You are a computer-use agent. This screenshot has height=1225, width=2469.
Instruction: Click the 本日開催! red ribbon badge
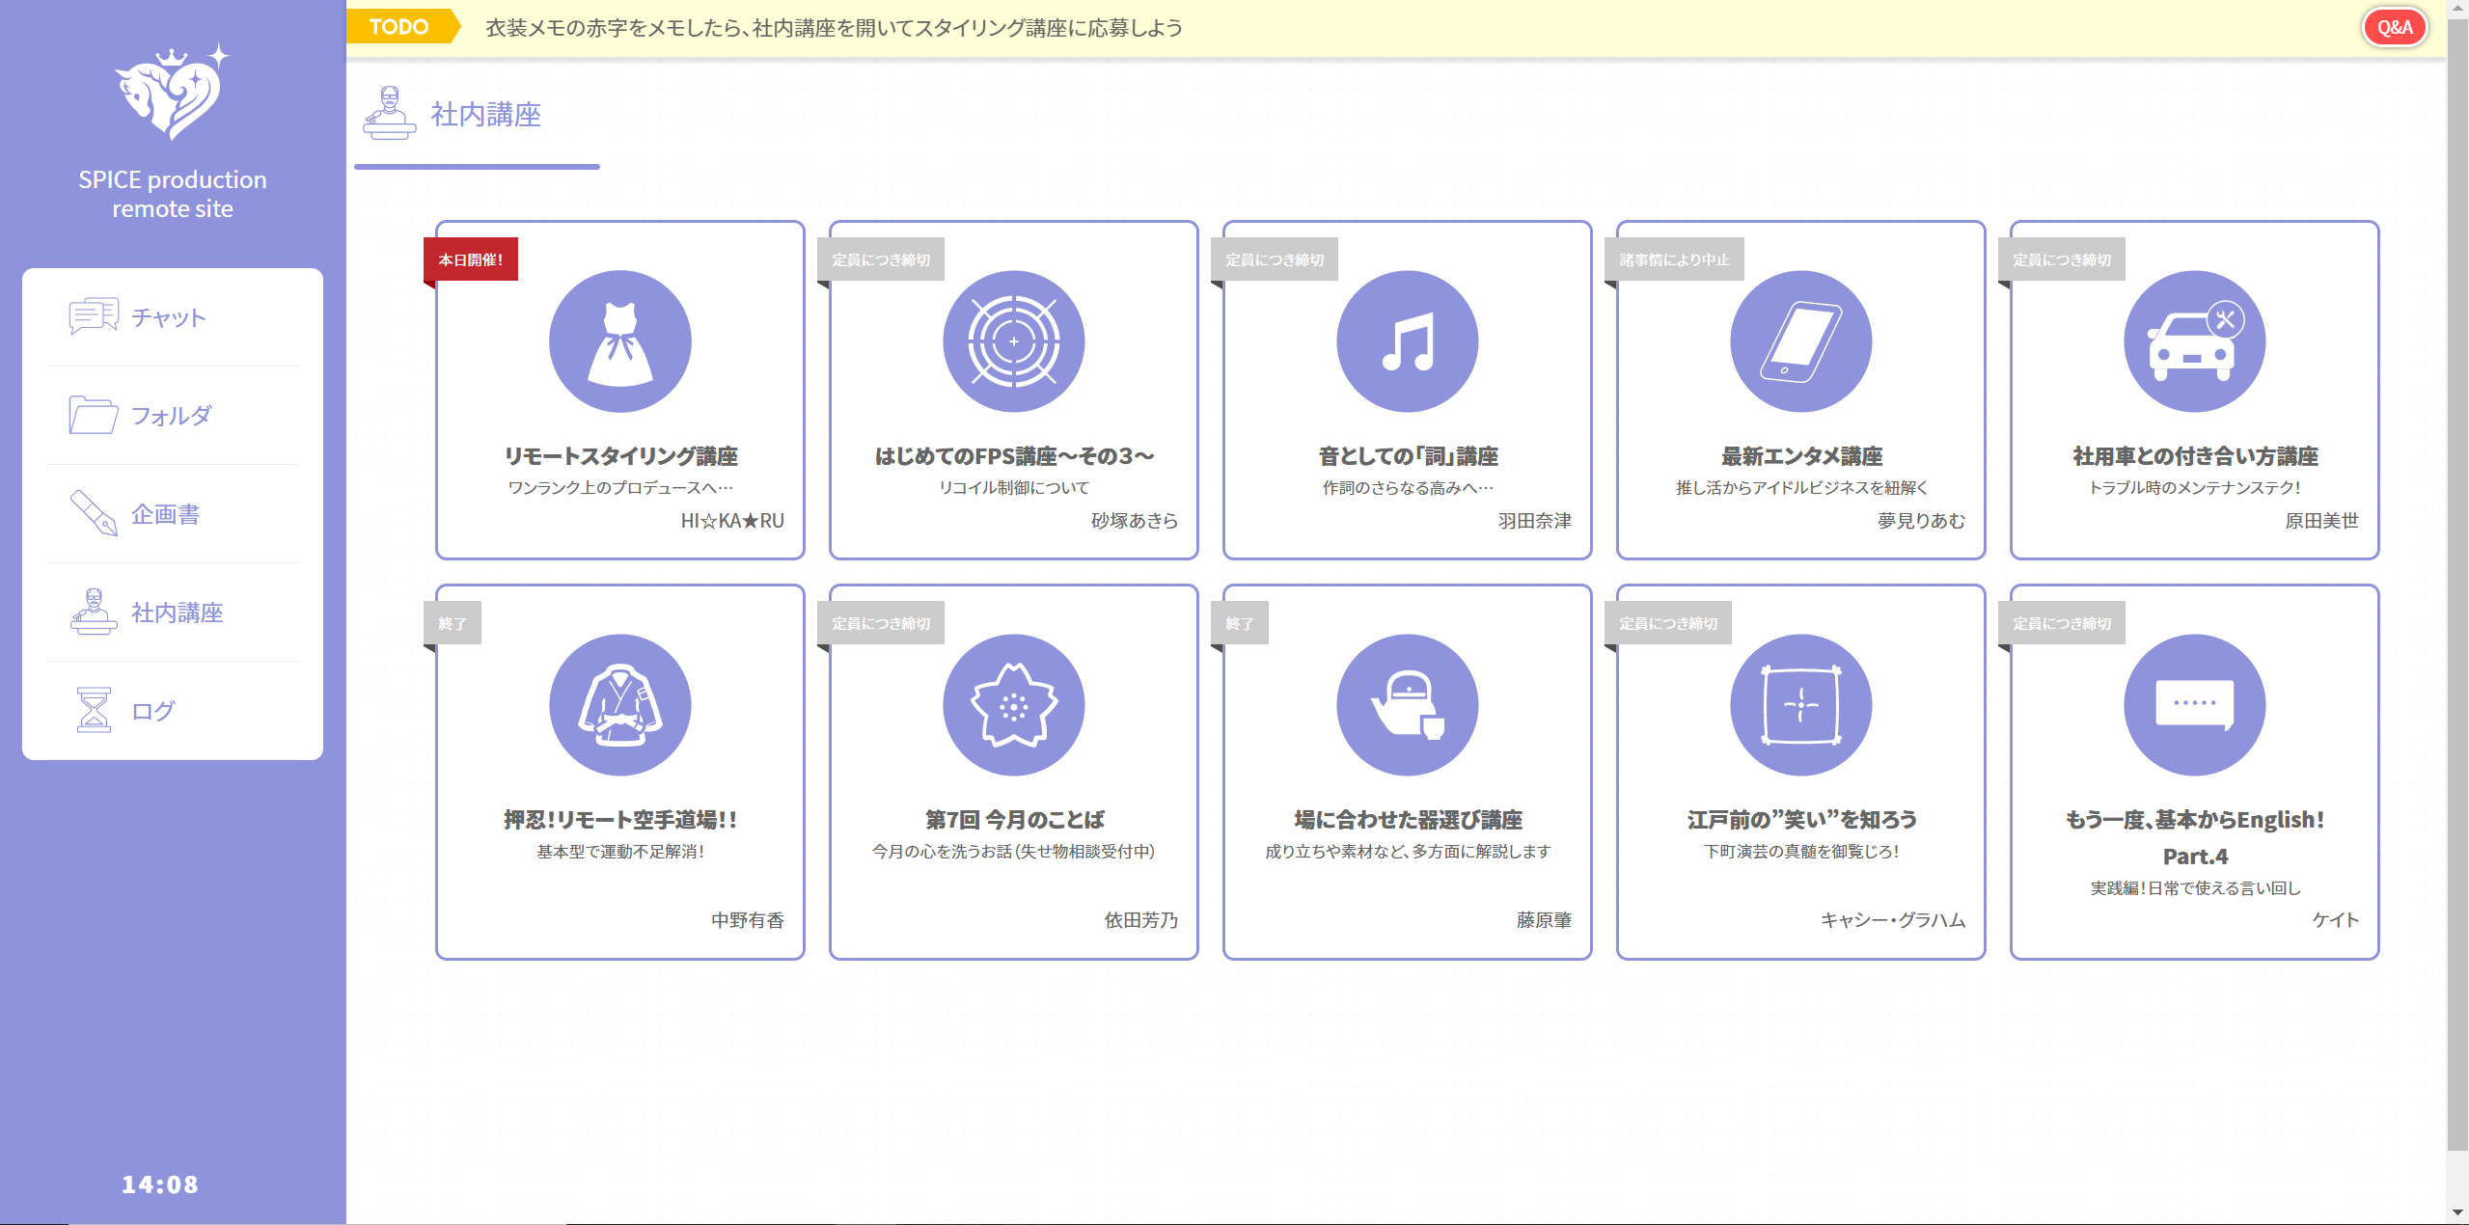471,259
